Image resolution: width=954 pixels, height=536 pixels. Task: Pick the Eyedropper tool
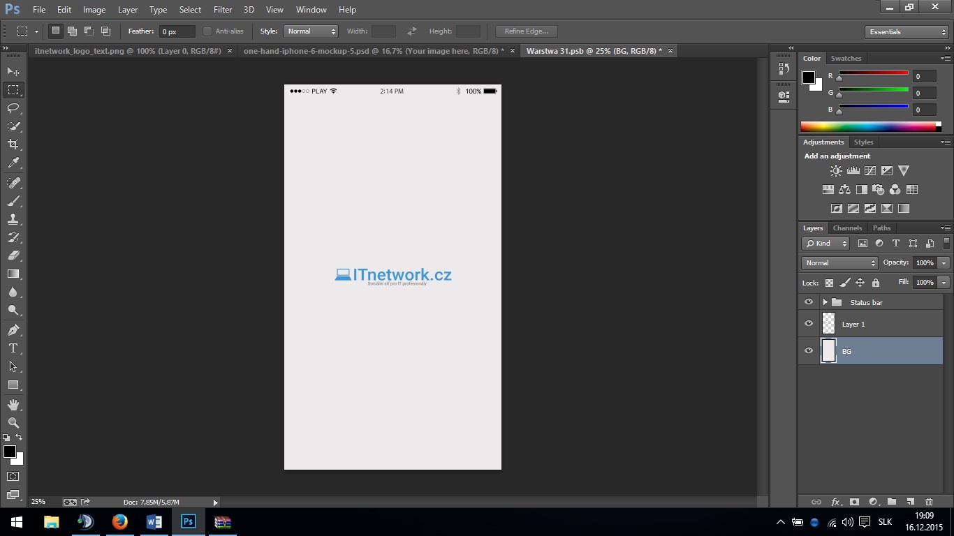(x=13, y=163)
